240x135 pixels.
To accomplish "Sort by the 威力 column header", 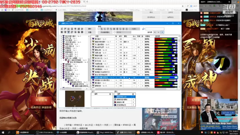I will (x=121, y=36).
